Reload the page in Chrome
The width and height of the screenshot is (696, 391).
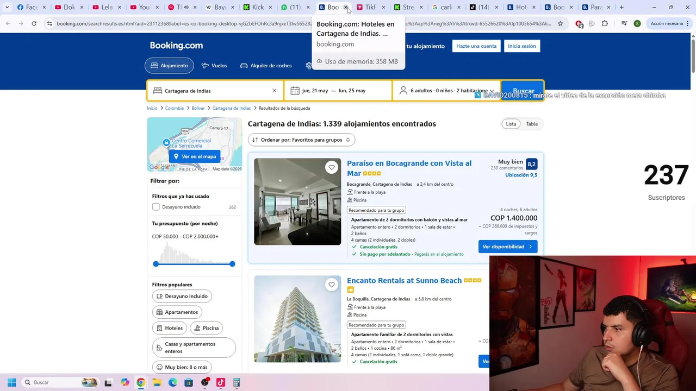click(x=34, y=23)
